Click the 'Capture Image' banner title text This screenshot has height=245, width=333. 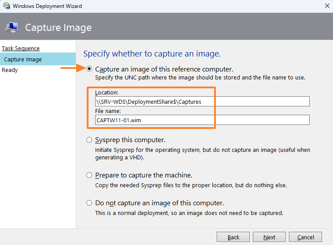[x=58, y=27]
